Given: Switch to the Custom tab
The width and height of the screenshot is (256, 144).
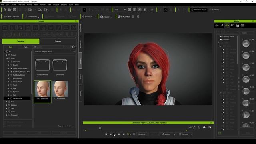Looking at the screenshot, I should click(x=58, y=41).
